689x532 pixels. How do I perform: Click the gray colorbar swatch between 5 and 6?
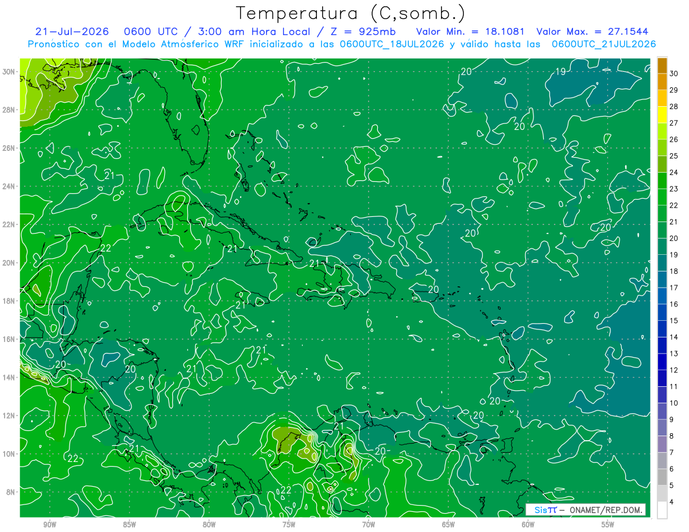coord(662,477)
